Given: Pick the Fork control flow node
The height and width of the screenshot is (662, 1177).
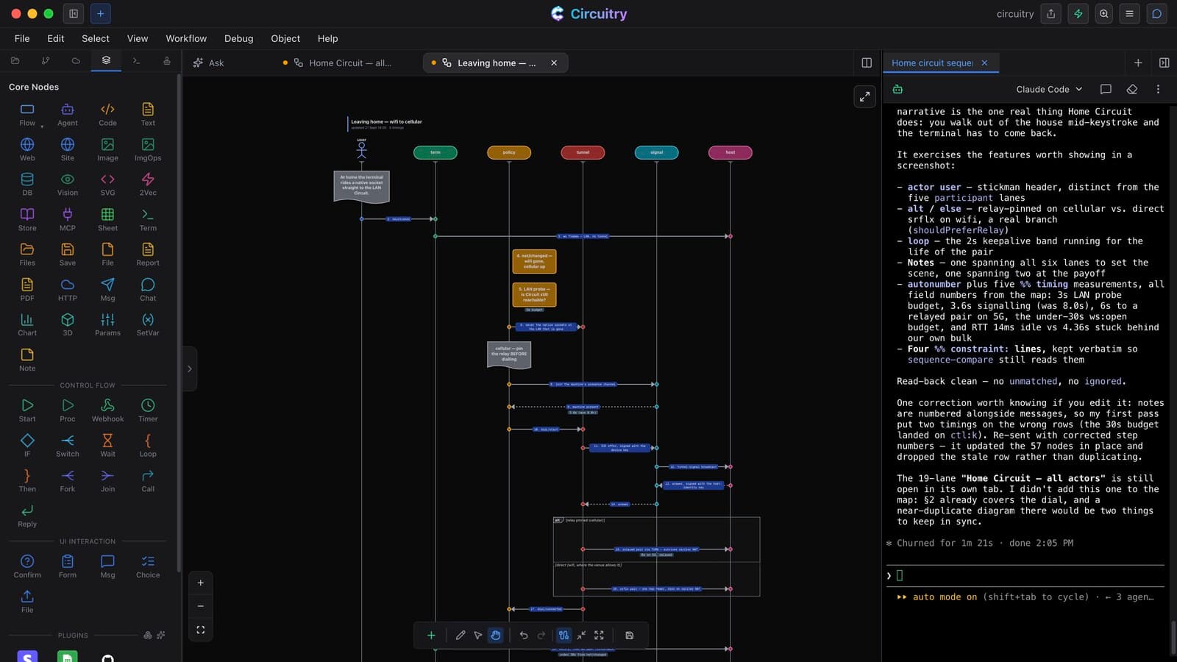Looking at the screenshot, I should click(67, 480).
